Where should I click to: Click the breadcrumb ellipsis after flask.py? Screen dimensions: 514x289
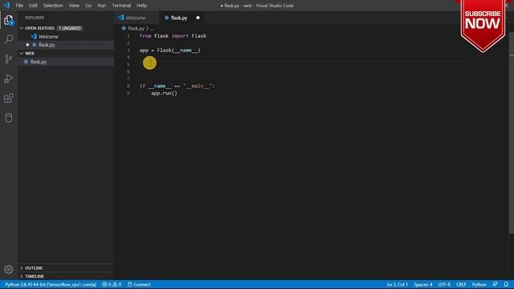click(x=152, y=28)
